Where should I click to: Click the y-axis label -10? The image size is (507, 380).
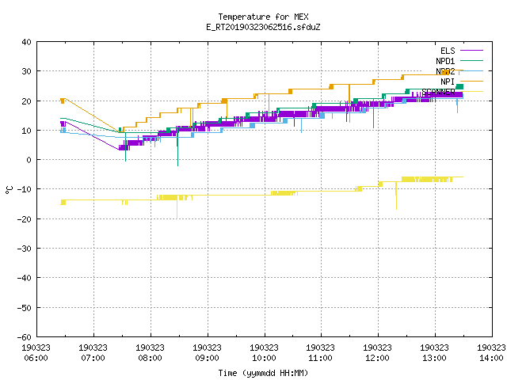click(25, 189)
